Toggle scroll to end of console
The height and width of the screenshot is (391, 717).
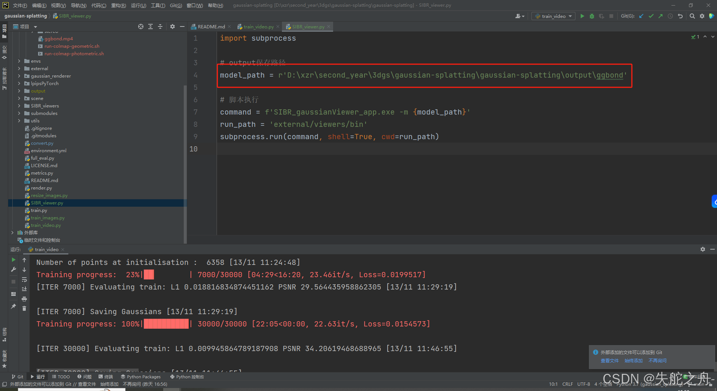pos(24,289)
